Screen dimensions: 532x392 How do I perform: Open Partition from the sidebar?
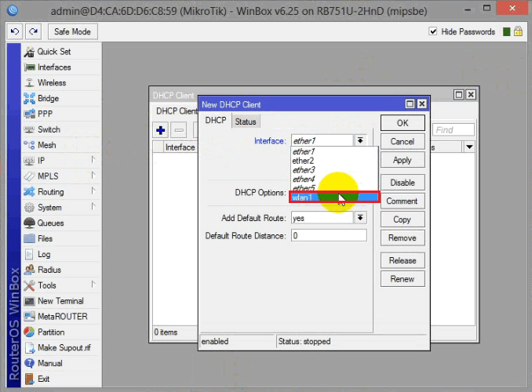click(62, 332)
